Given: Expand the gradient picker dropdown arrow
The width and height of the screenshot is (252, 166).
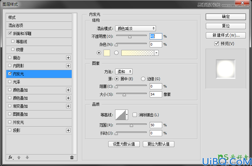Looking at the screenshot, I should point(156,53).
